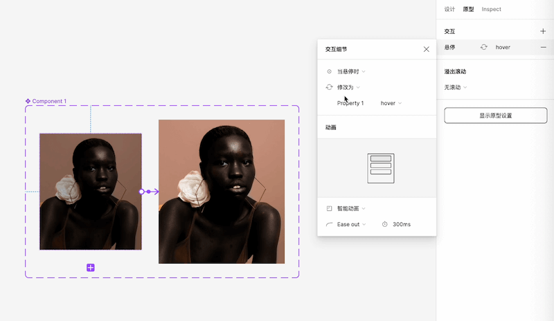Remove the hover interaction with minus icon
The width and height of the screenshot is (554, 321).
[x=543, y=47]
